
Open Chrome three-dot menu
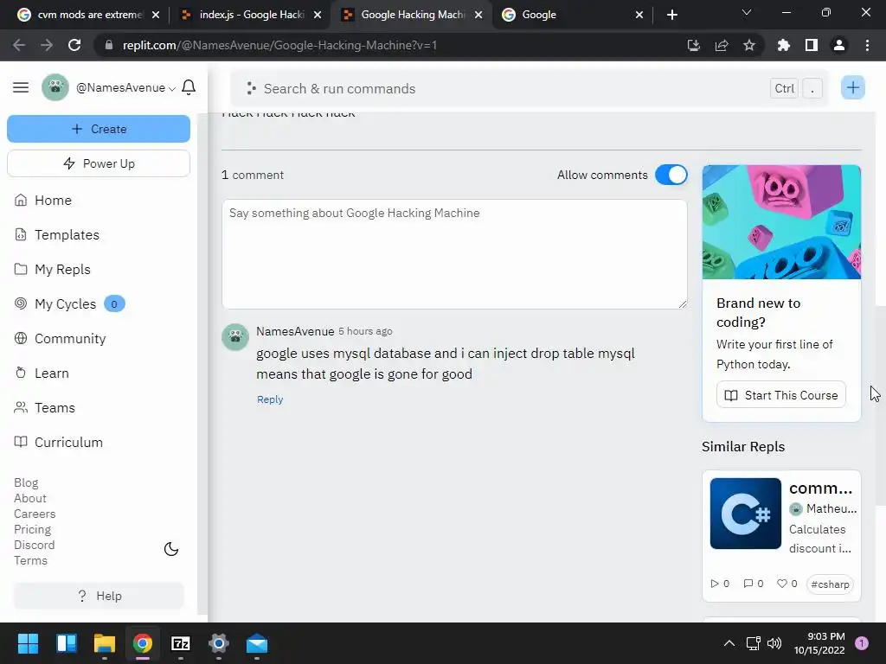pos(867,45)
